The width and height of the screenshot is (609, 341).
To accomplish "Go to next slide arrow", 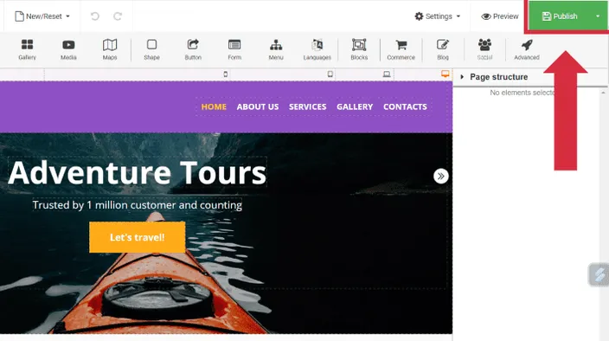I will pyautogui.click(x=441, y=177).
